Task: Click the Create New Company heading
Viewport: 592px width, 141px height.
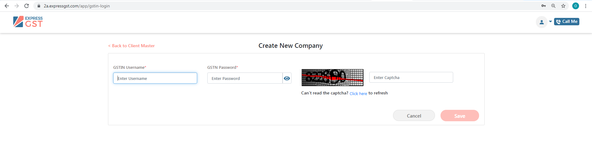Action: click(x=291, y=46)
